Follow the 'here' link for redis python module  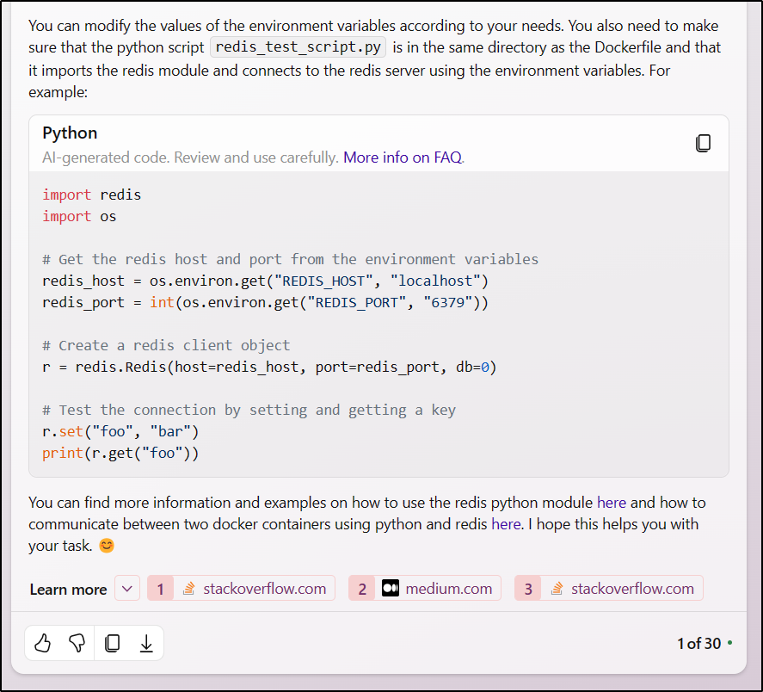(612, 502)
